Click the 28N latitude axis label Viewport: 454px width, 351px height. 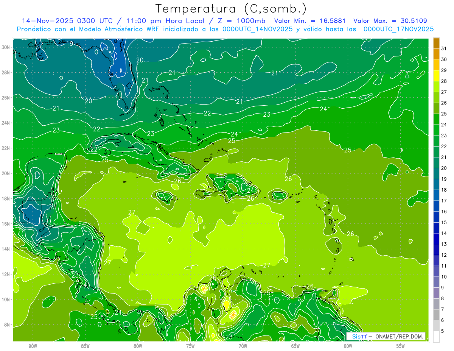[6, 72]
